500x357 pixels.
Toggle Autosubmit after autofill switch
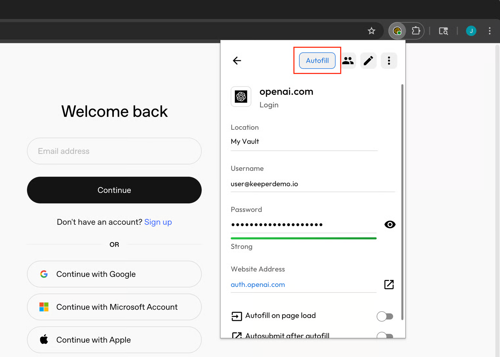385,335
